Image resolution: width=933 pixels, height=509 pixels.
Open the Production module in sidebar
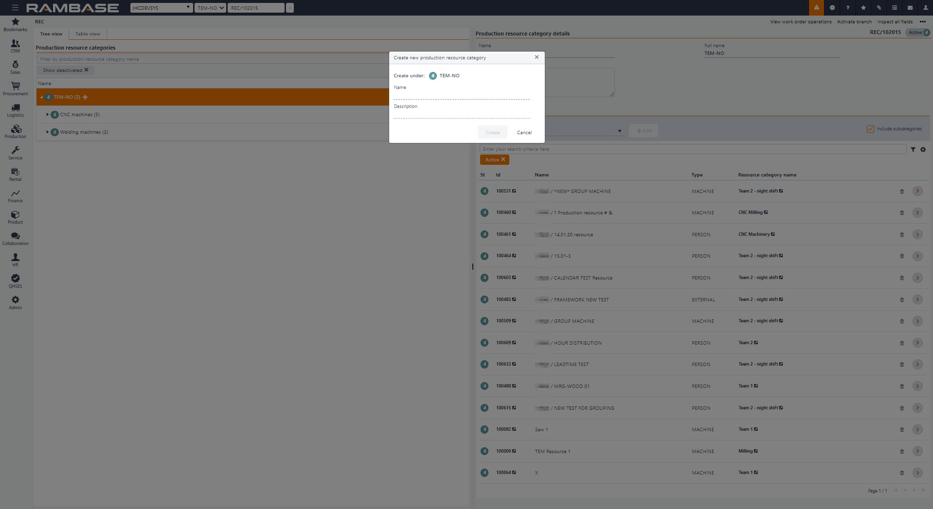(x=16, y=131)
